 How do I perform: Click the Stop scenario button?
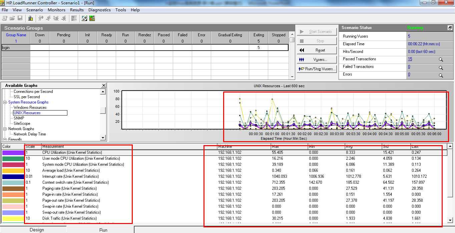pos(317,41)
